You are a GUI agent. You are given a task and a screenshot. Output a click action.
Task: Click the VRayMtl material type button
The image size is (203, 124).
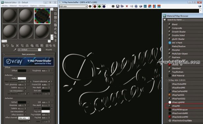(x=49, y=50)
